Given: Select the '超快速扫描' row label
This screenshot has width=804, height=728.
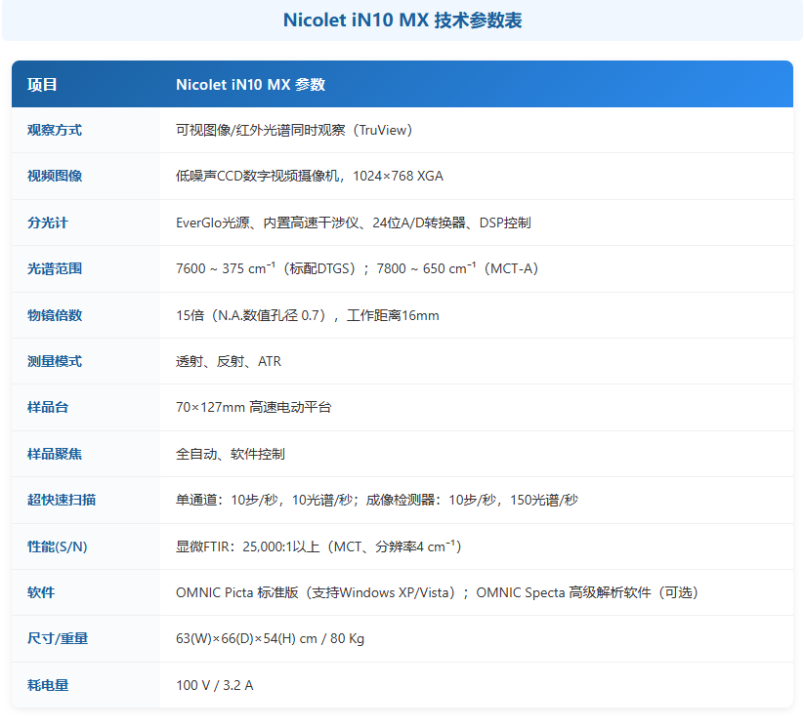Looking at the screenshot, I should pos(62,500).
